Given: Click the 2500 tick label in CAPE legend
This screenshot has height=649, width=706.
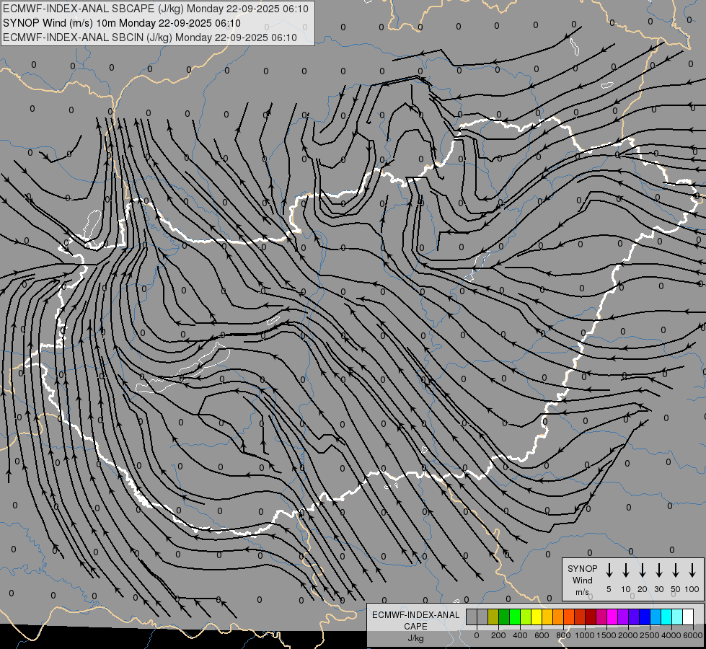Looking at the screenshot, I should (x=649, y=635).
